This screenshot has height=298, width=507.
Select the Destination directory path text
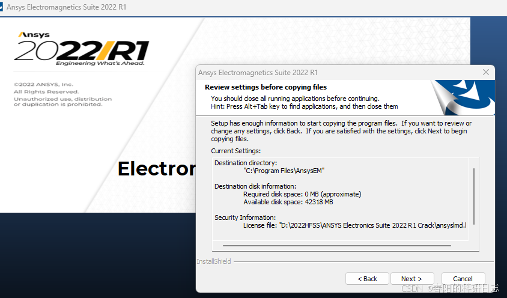pyautogui.click(x=284, y=171)
